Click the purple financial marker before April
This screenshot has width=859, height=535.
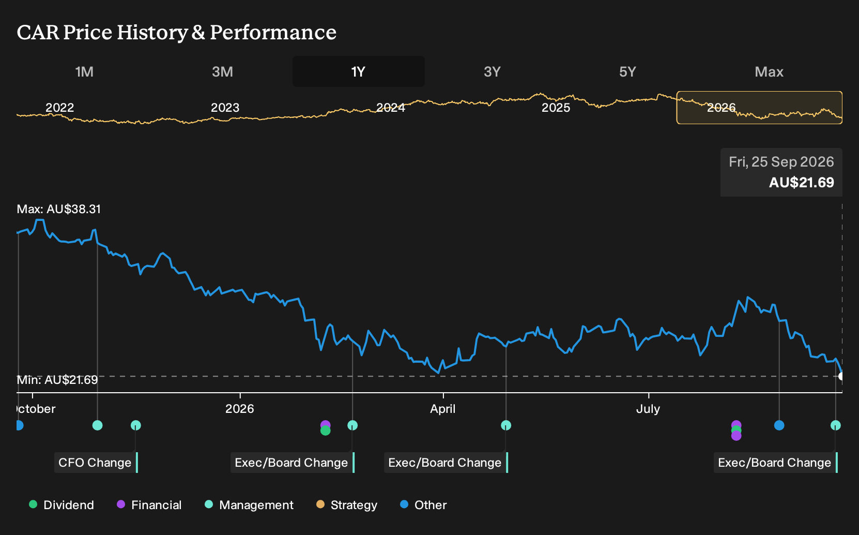coord(325,424)
